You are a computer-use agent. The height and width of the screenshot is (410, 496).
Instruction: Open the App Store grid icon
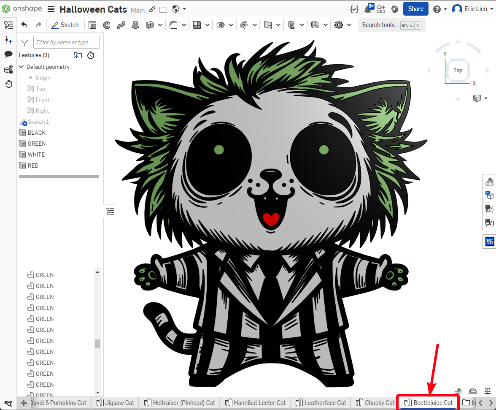click(x=381, y=9)
